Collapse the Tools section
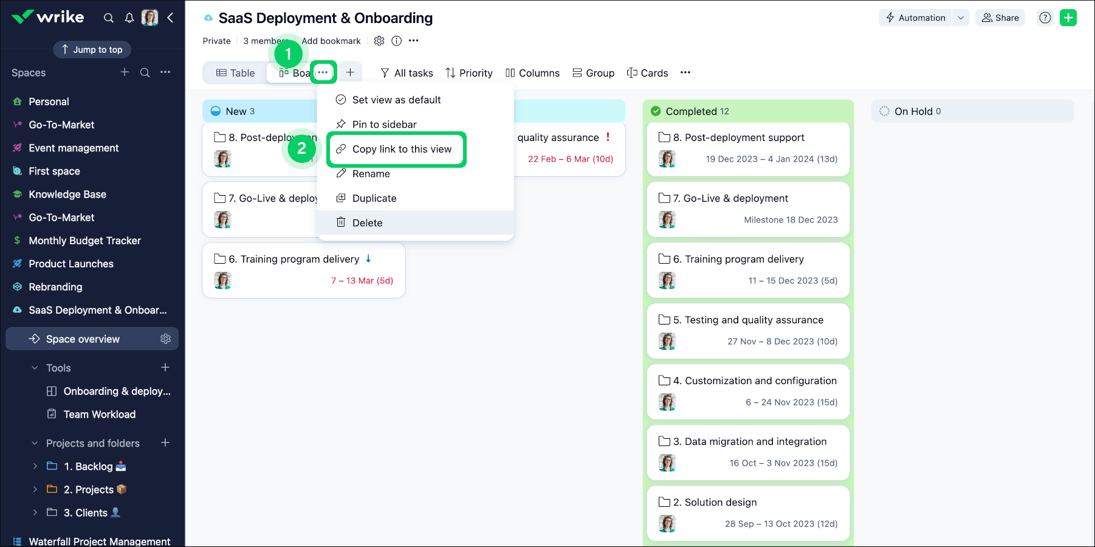This screenshot has width=1095, height=547. [35, 368]
